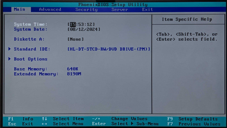Viewport: 227px width, 128px height.
Task: Open the HL-DT-STCD-RW/DVD DRIVE entry
Action: pyautogui.click(x=109, y=49)
